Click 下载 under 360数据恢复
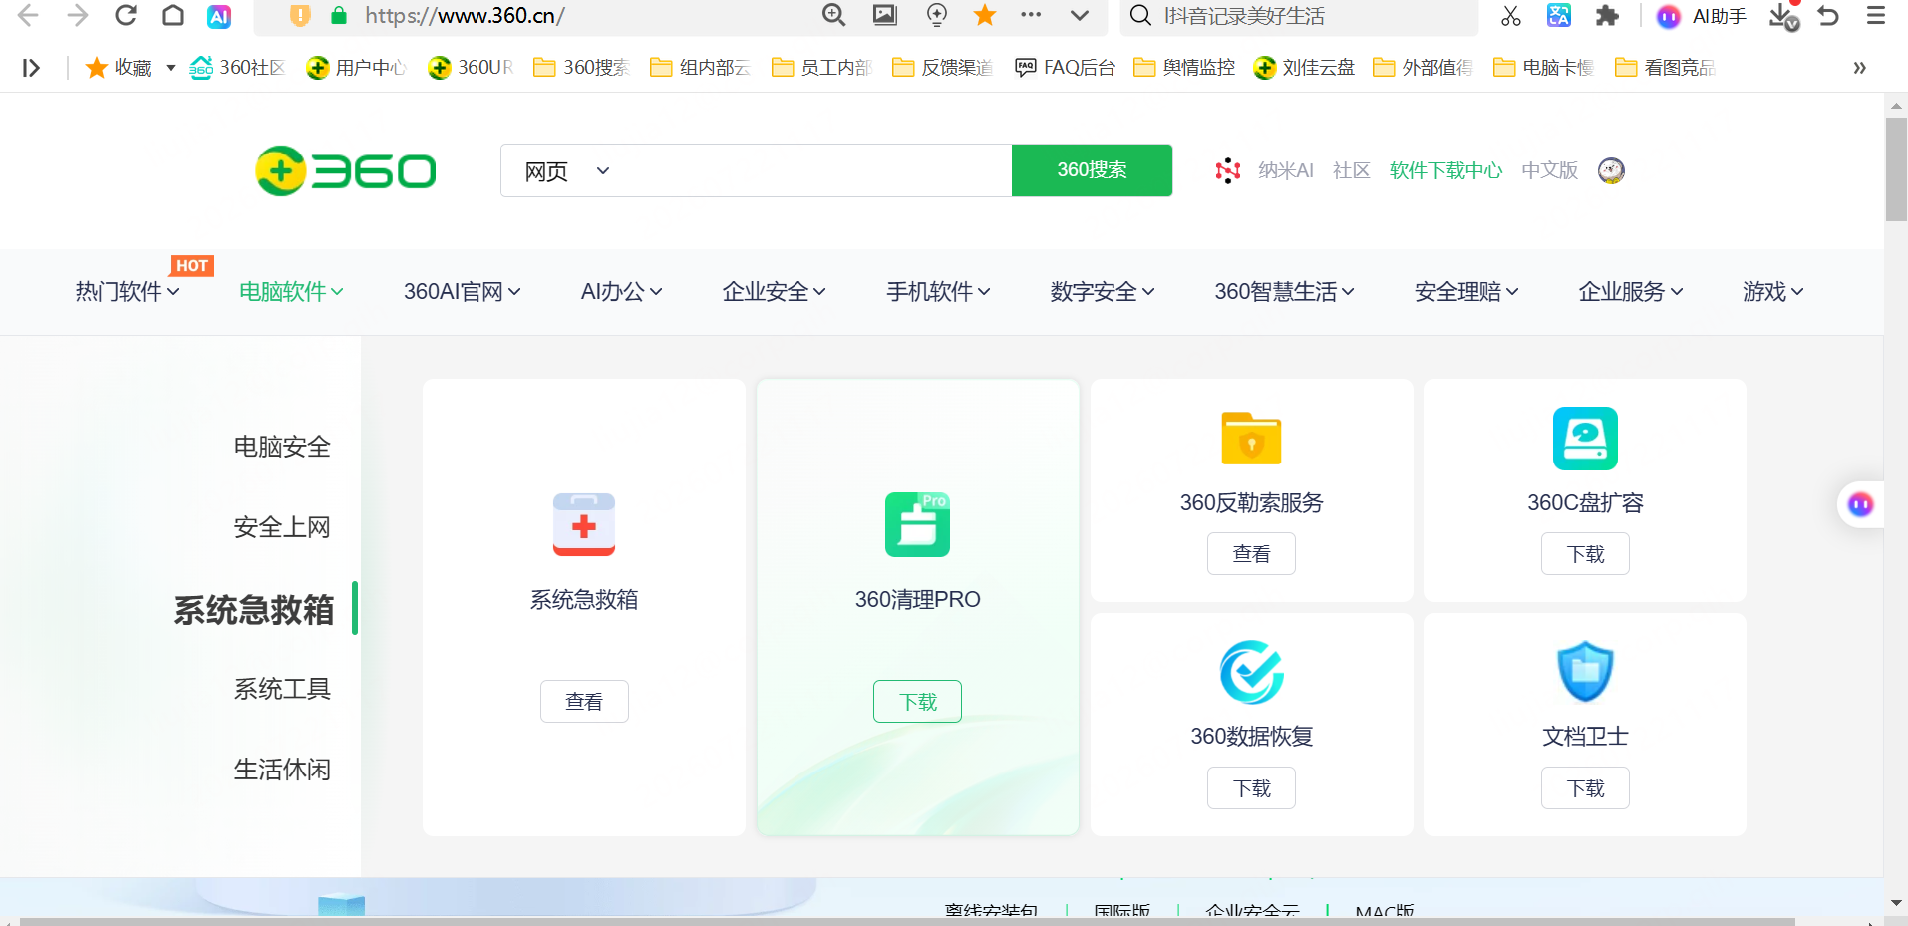This screenshot has height=926, width=1908. click(x=1251, y=787)
